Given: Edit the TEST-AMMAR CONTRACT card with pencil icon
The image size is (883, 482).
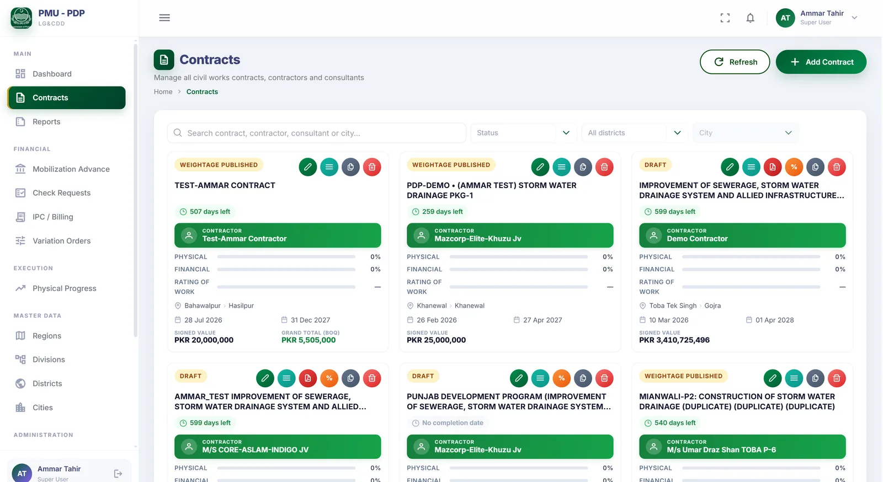Looking at the screenshot, I should [x=308, y=167].
